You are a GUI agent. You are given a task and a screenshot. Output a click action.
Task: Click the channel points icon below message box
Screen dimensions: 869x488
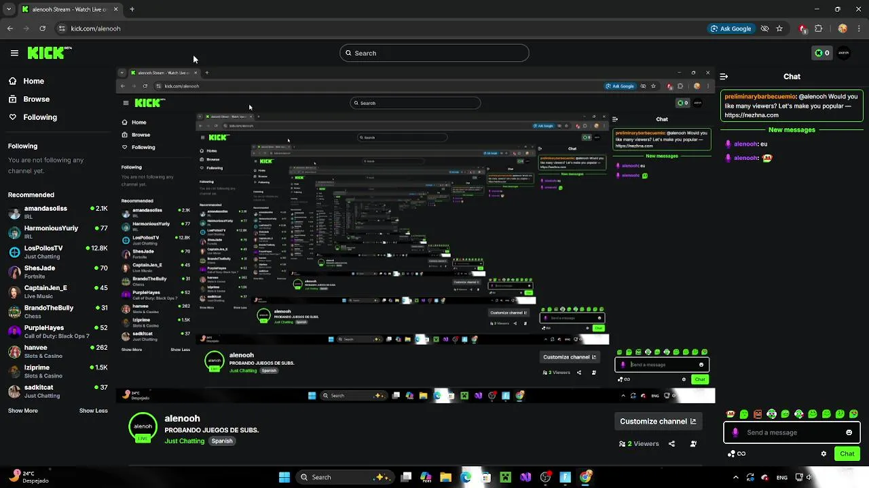pyautogui.click(x=736, y=454)
